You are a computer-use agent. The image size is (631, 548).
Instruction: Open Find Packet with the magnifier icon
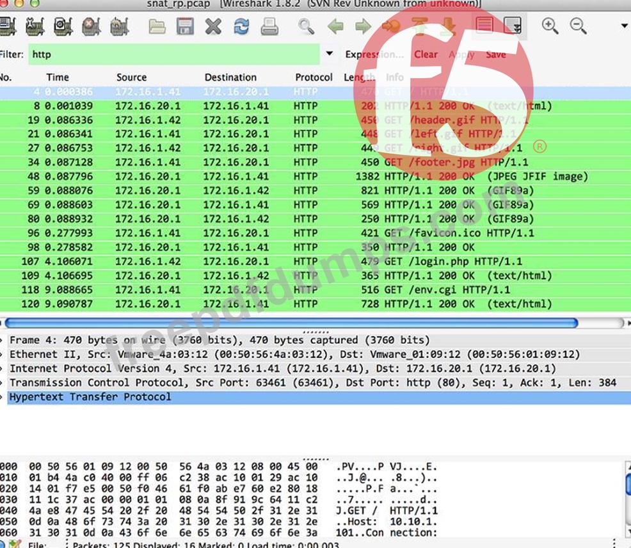[307, 26]
